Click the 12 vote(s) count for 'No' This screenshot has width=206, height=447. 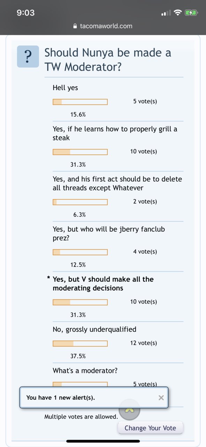(x=144, y=343)
